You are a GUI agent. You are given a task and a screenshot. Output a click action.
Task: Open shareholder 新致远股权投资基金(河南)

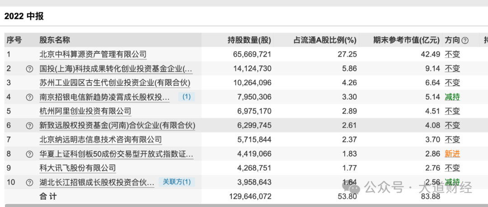click(117, 125)
